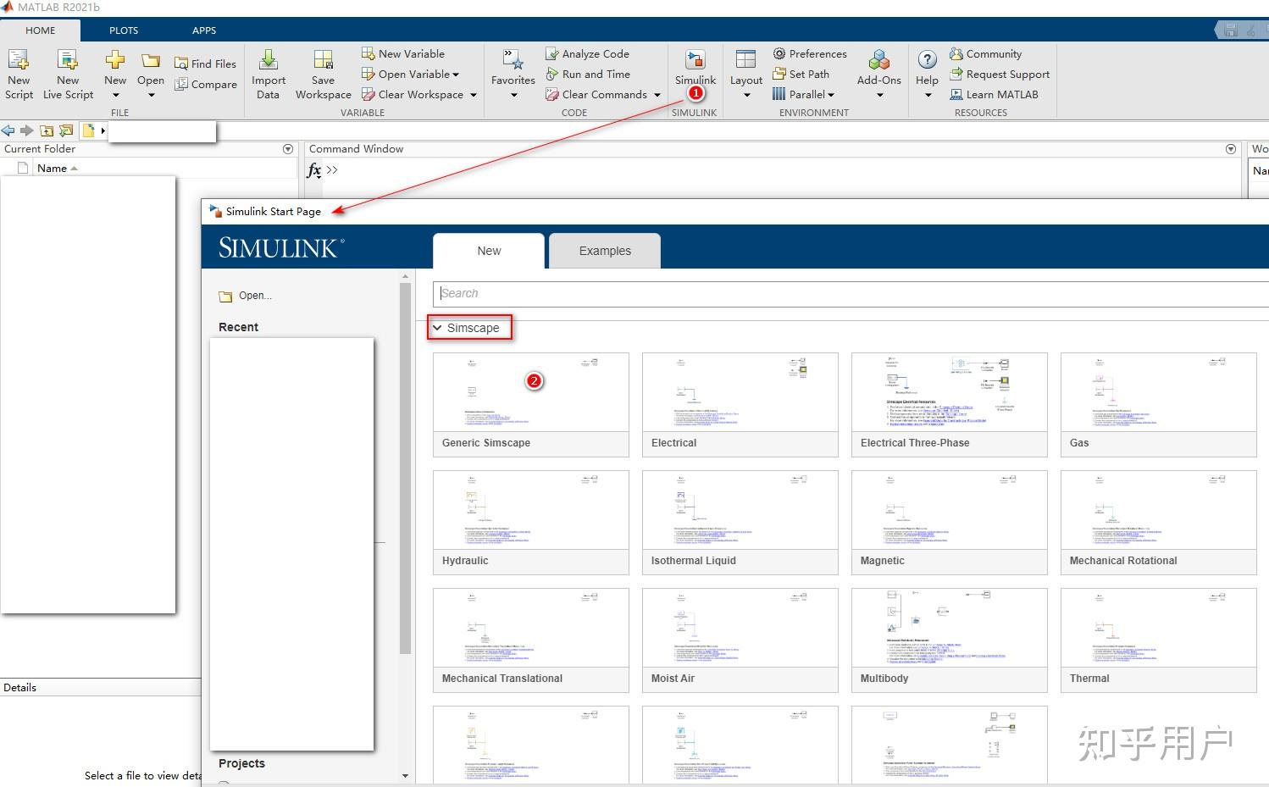Click Request Support in Resources
Screen dimensions: 1269x787
pyautogui.click(x=1000, y=74)
